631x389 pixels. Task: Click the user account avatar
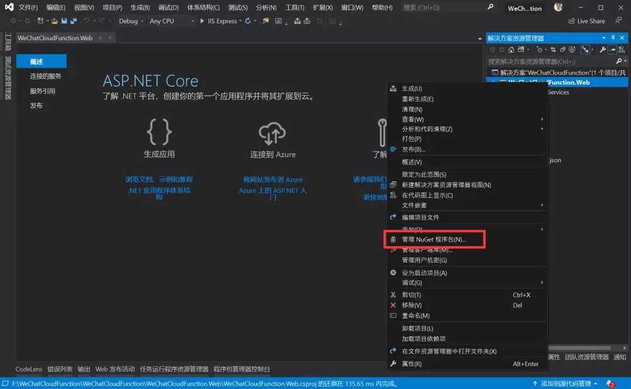pyautogui.click(x=558, y=7)
